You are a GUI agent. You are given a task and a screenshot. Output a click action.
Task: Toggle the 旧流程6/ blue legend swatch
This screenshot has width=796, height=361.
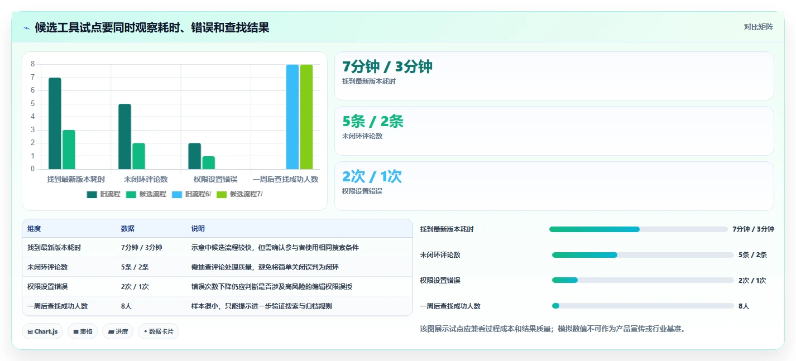pyautogui.click(x=177, y=194)
